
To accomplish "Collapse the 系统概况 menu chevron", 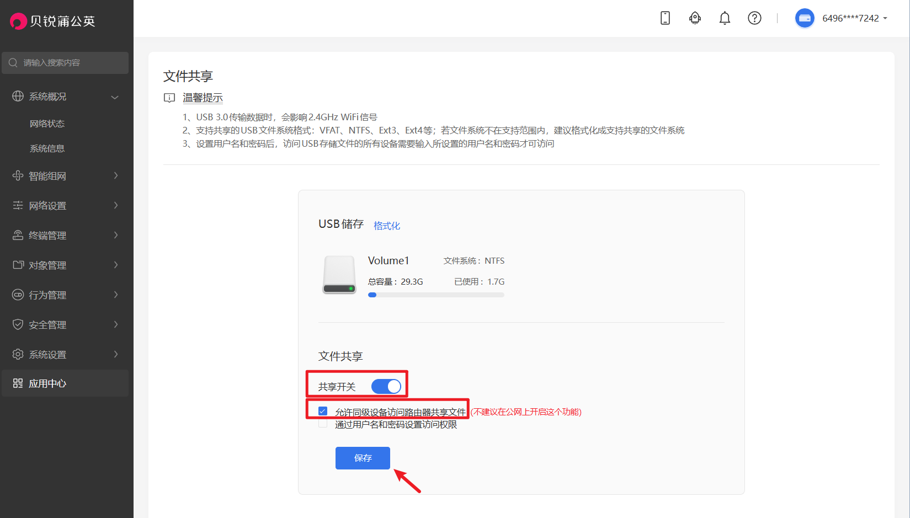I will click(x=115, y=97).
